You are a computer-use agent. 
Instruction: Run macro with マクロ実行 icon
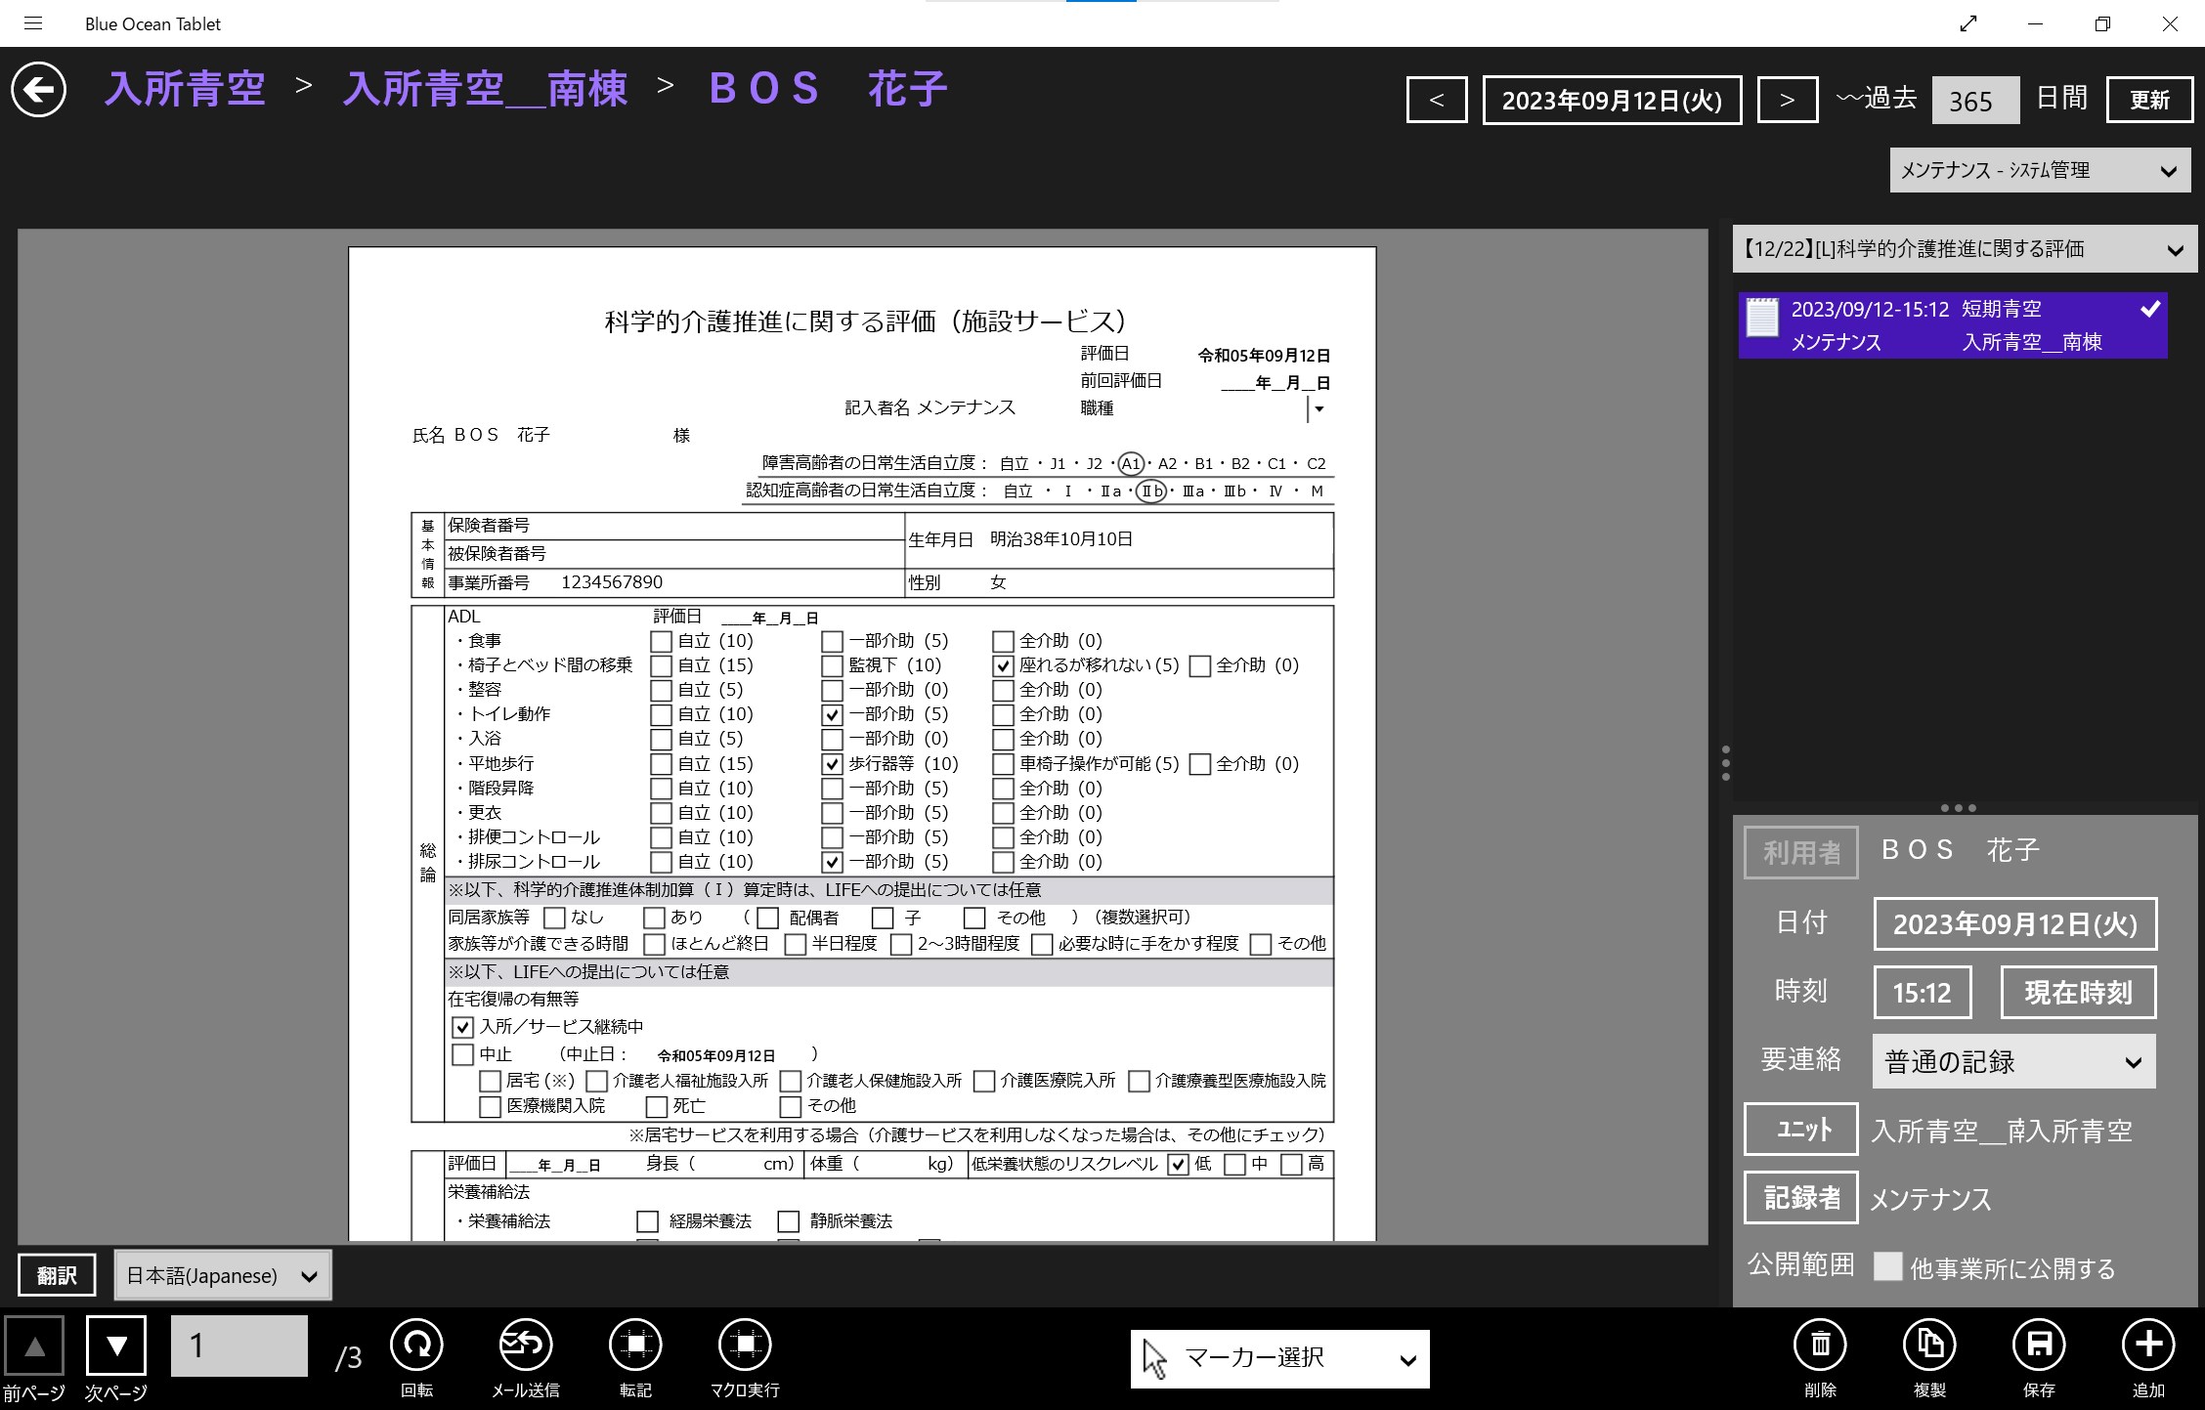[x=745, y=1346]
